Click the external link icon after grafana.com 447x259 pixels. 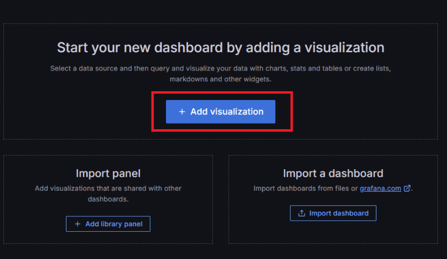[407, 188]
